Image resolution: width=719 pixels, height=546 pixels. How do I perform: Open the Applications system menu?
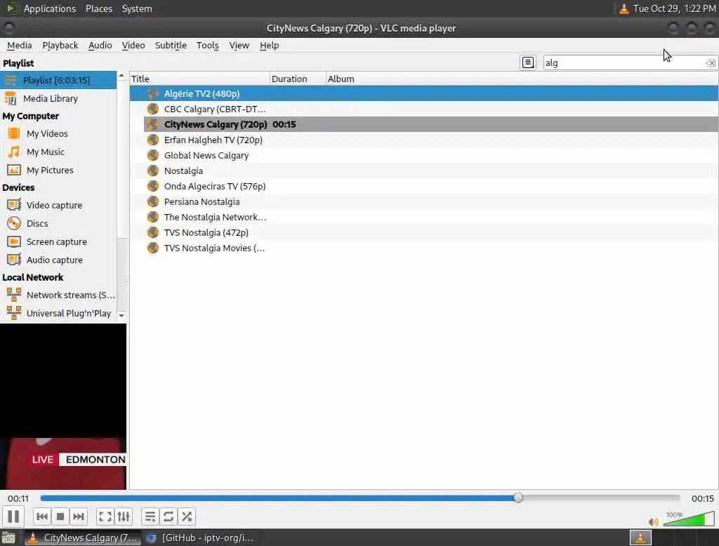(x=49, y=8)
